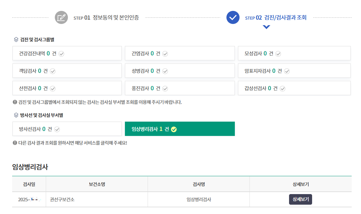Select the 성병검사 category tile
This screenshot has height=214, width=361.
180,71
